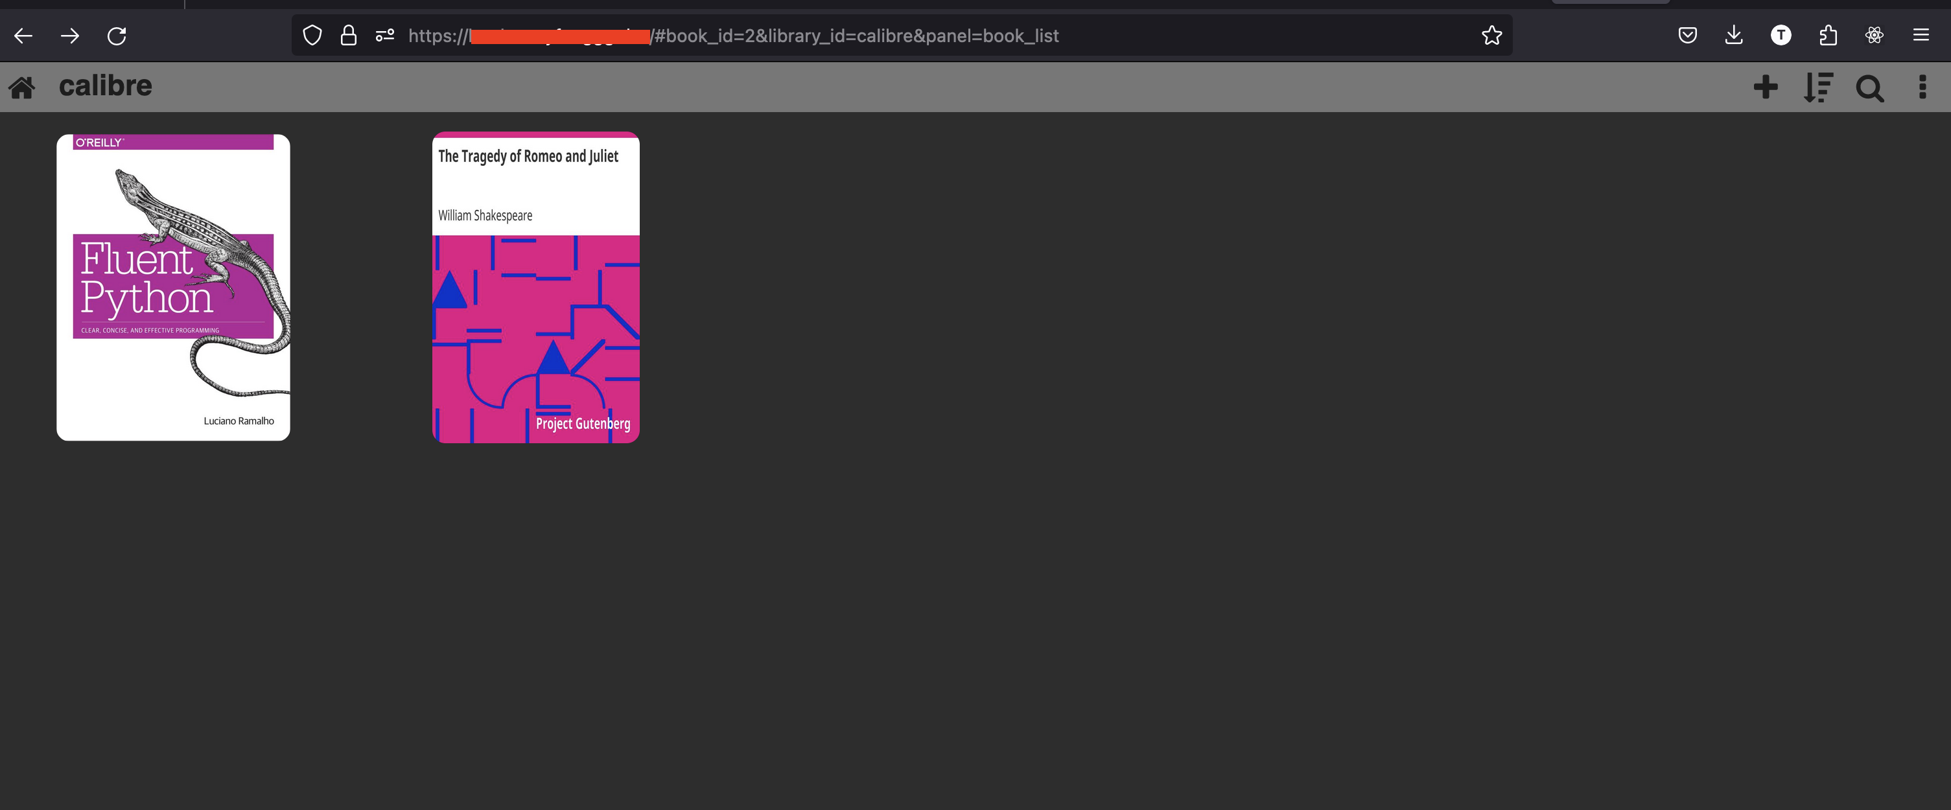Open calibre's three-dot more options menu

(x=1922, y=87)
